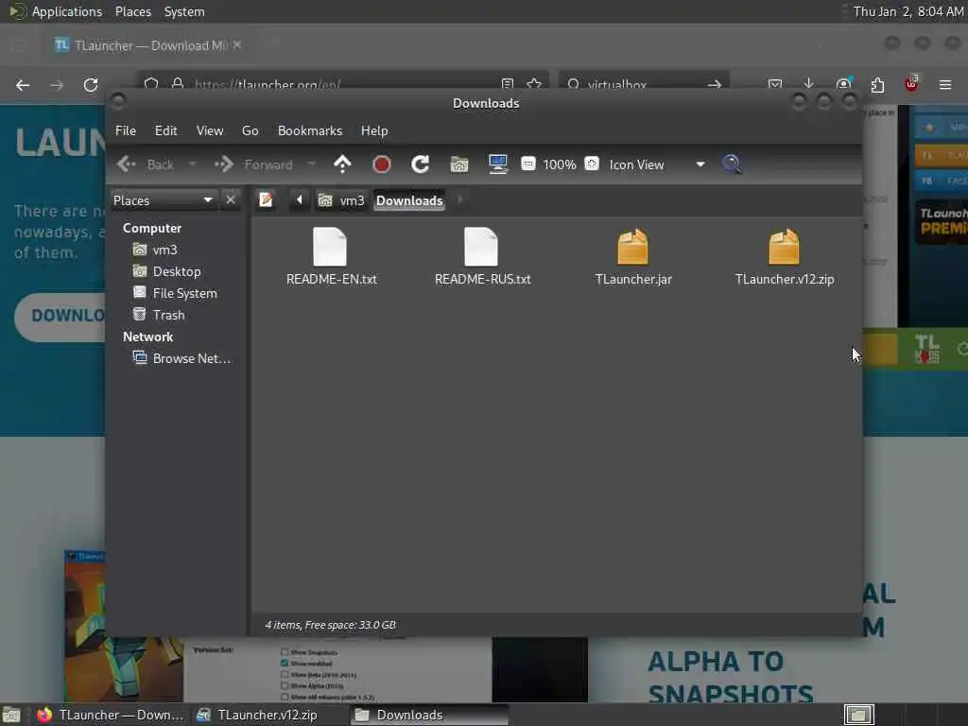Click show desktop icon in bottom panel
Image resolution: width=968 pixels, height=726 pixels.
[11, 715]
